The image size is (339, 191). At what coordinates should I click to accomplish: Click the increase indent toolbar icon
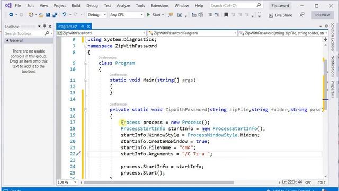pos(201,15)
